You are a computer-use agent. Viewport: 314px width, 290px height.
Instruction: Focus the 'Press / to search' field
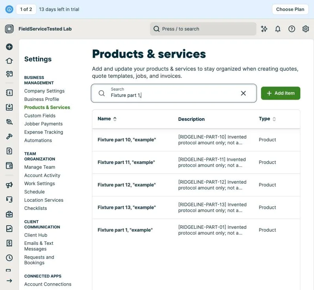203,29
